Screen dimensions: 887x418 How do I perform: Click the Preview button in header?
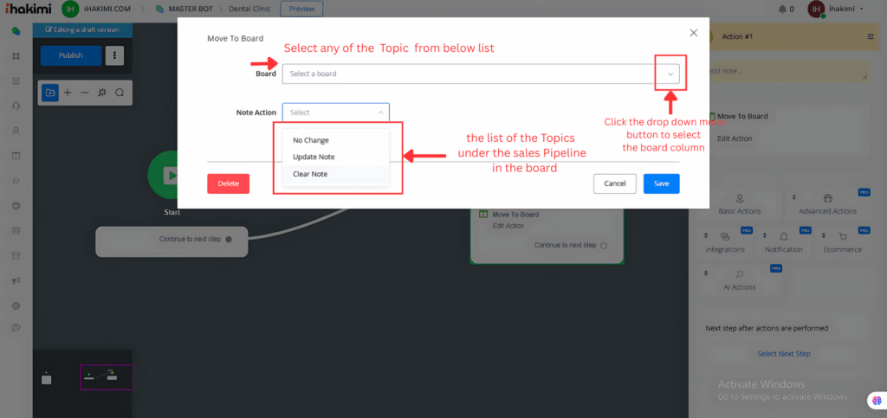(x=301, y=10)
